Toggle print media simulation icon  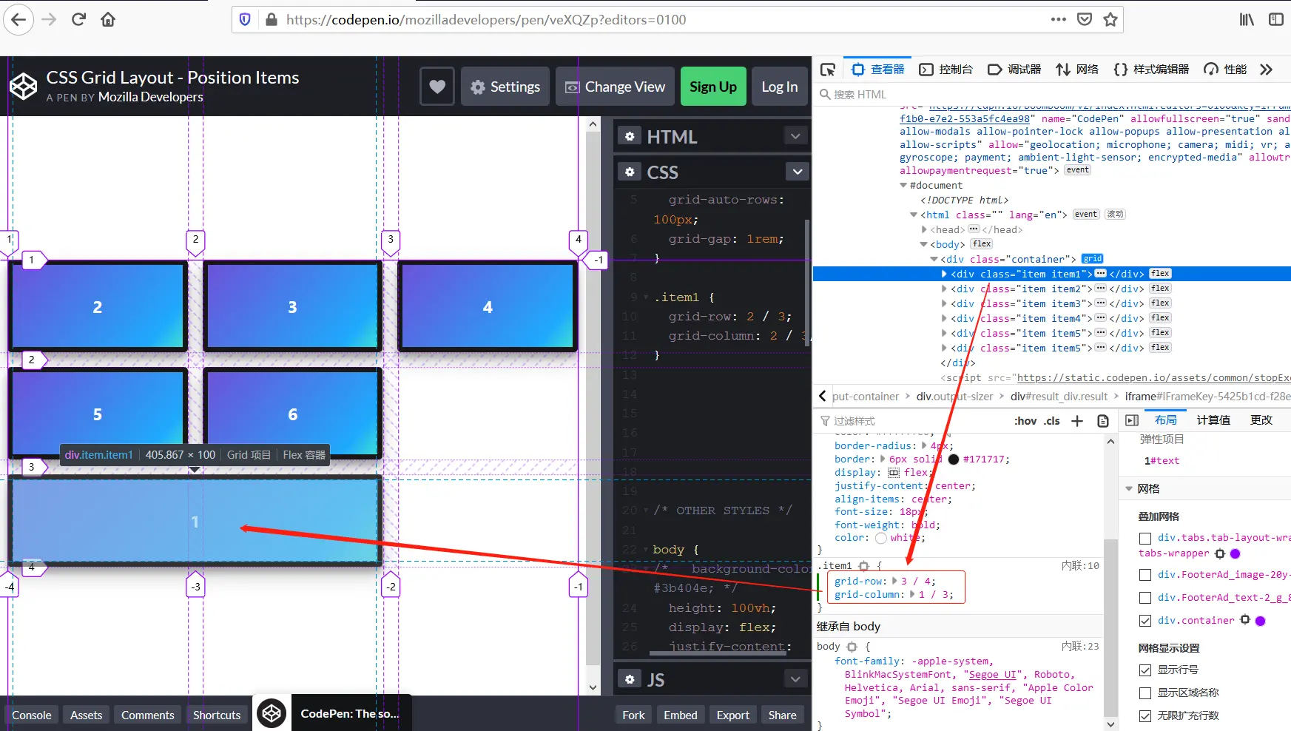point(1103,421)
